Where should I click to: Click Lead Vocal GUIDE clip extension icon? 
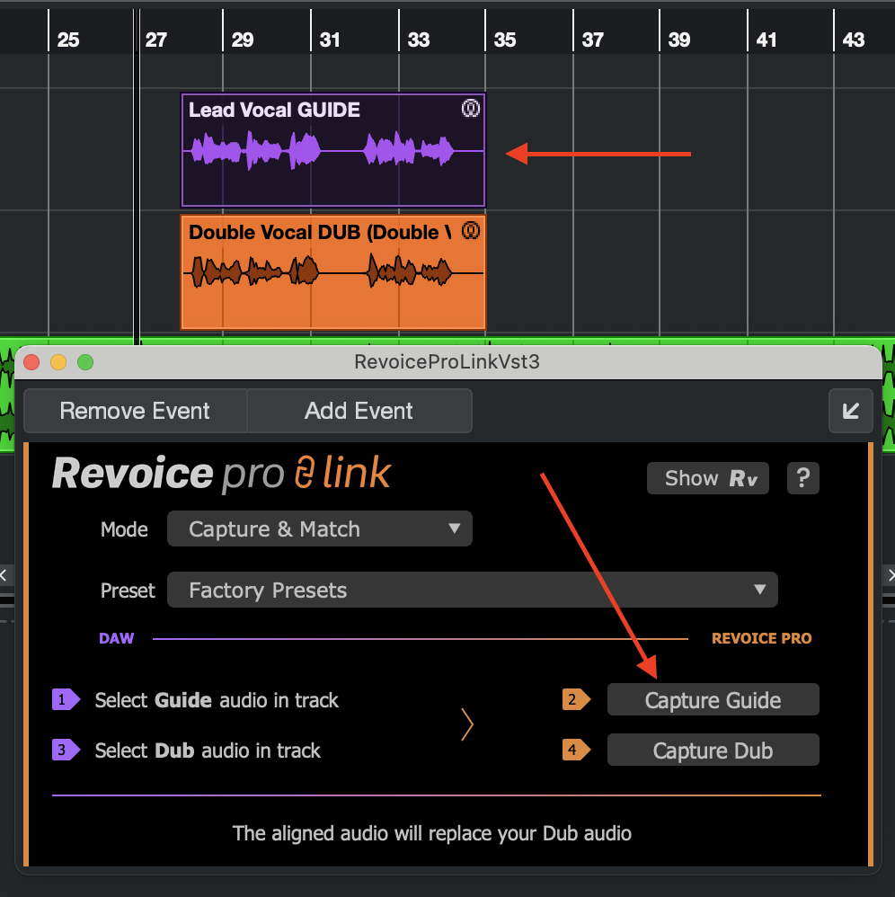[x=471, y=109]
